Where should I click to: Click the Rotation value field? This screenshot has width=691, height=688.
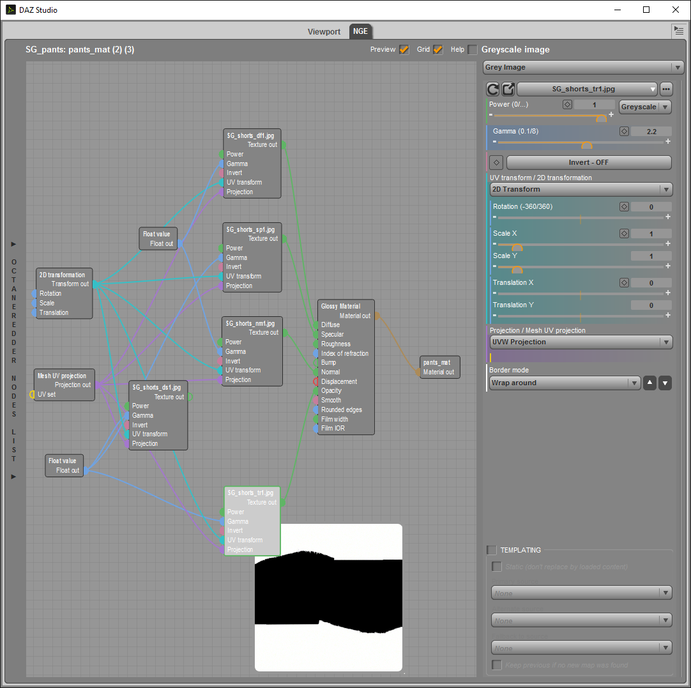tap(651, 207)
